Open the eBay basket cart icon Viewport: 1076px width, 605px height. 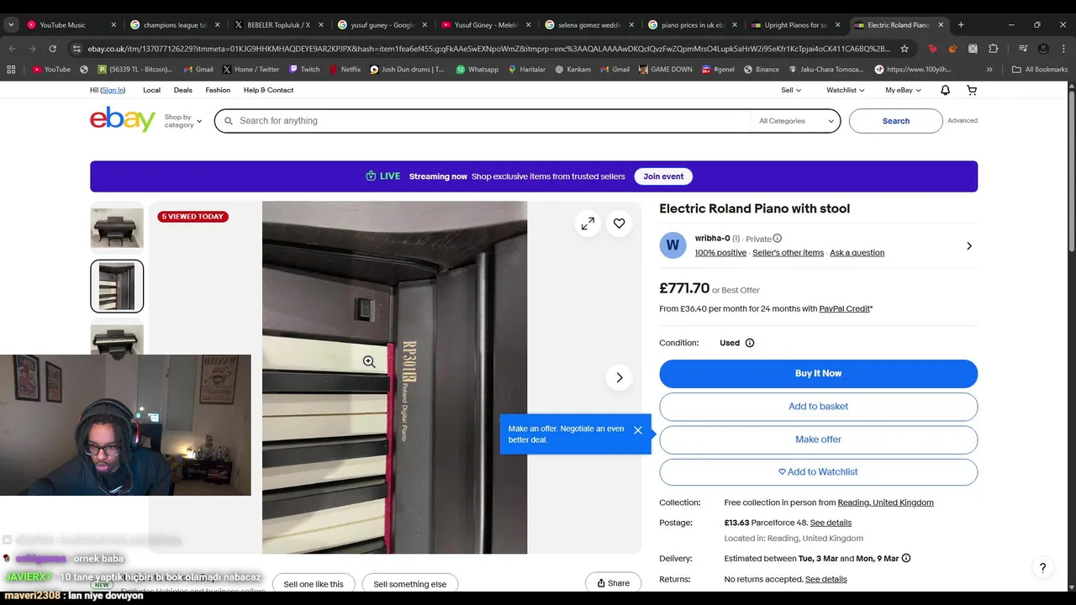click(972, 90)
